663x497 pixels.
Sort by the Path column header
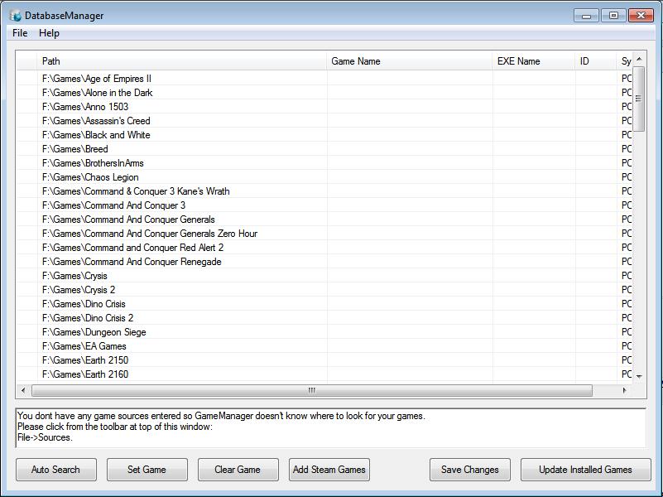(x=182, y=61)
